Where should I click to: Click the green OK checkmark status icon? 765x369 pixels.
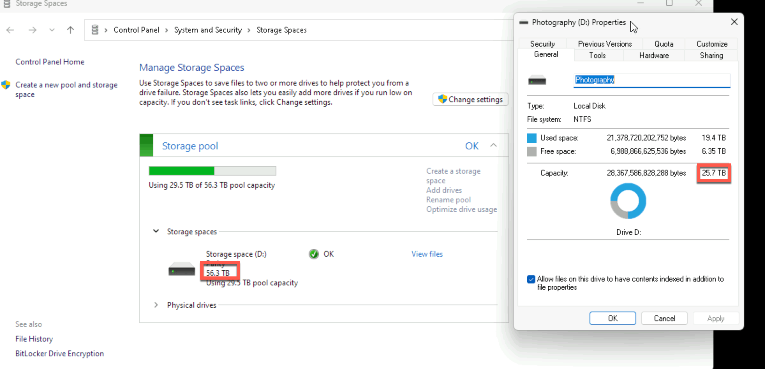click(x=314, y=254)
